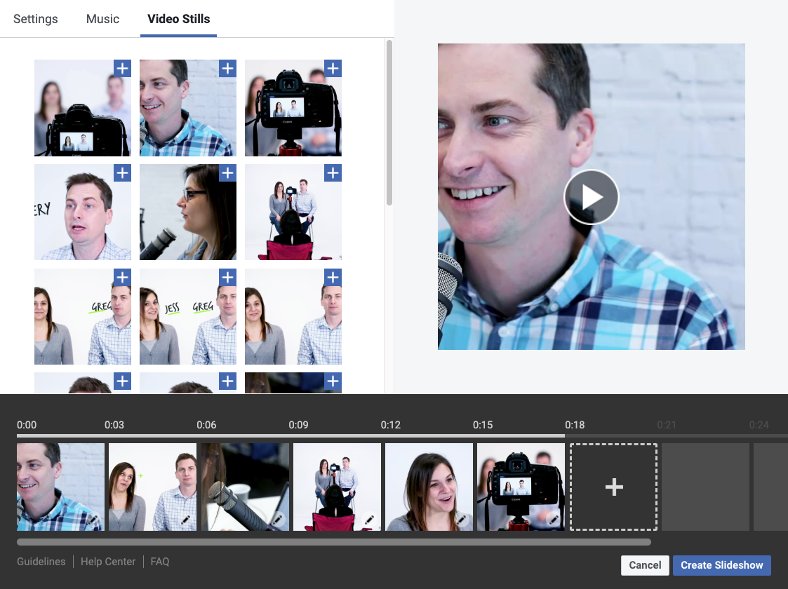The image size is (788, 589).
Task: Visit the Help Center
Action: click(x=107, y=562)
